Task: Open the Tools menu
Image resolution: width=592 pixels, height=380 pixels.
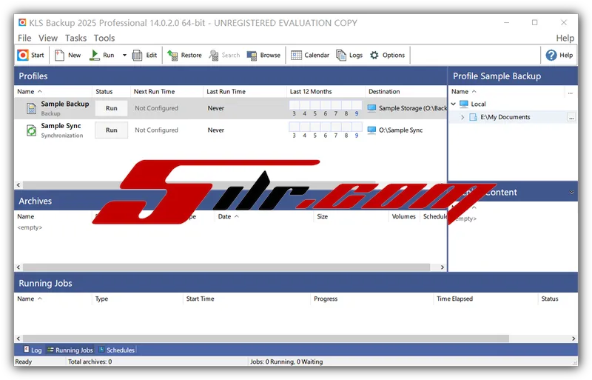Action: (x=104, y=38)
